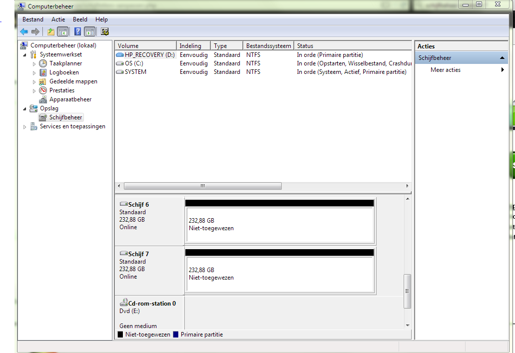Image resolution: width=515 pixels, height=353 pixels.
Task: Open the Help toolbar icon
Action: coord(77,31)
